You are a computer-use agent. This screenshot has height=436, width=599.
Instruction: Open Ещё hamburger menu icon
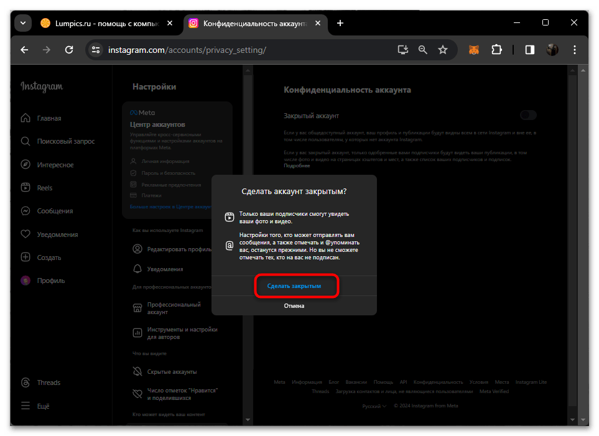26,406
